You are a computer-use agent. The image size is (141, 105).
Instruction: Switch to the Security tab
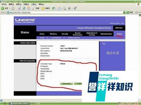65,34
